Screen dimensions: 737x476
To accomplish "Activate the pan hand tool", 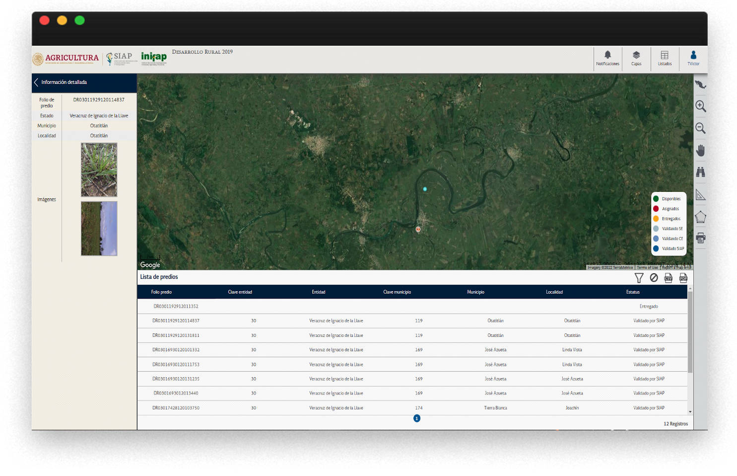I will point(700,150).
